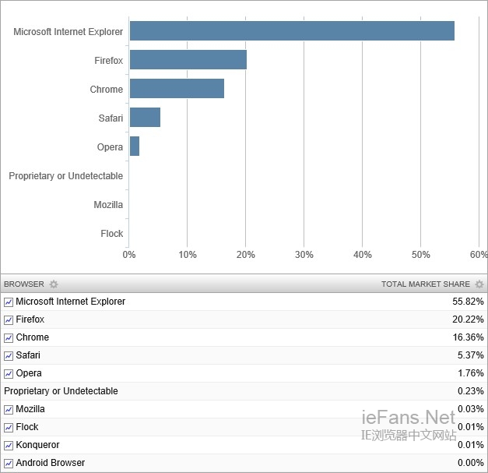Click the 30% x-axis tick label
Viewport: 488px width, 473px height.
click(x=304, y=255)
